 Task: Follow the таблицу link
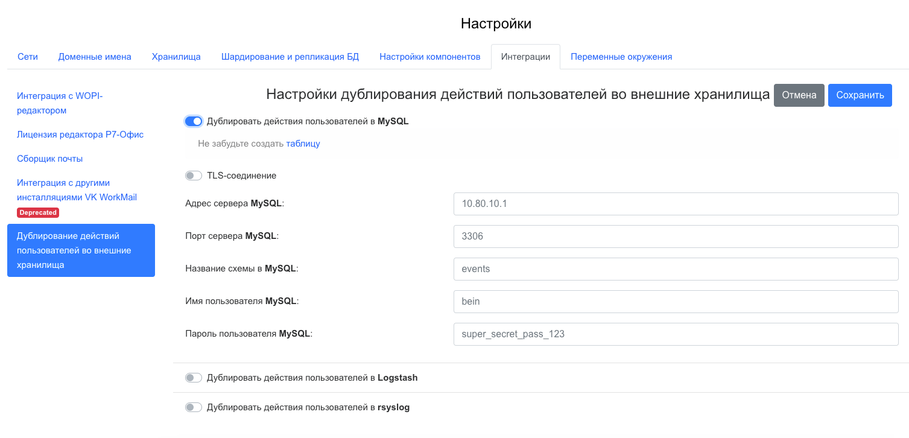point(303,144)
